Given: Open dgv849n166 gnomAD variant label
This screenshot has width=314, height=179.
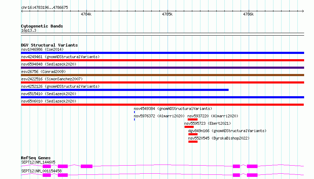Looking at the screenshot, I should tap(227, 131).
